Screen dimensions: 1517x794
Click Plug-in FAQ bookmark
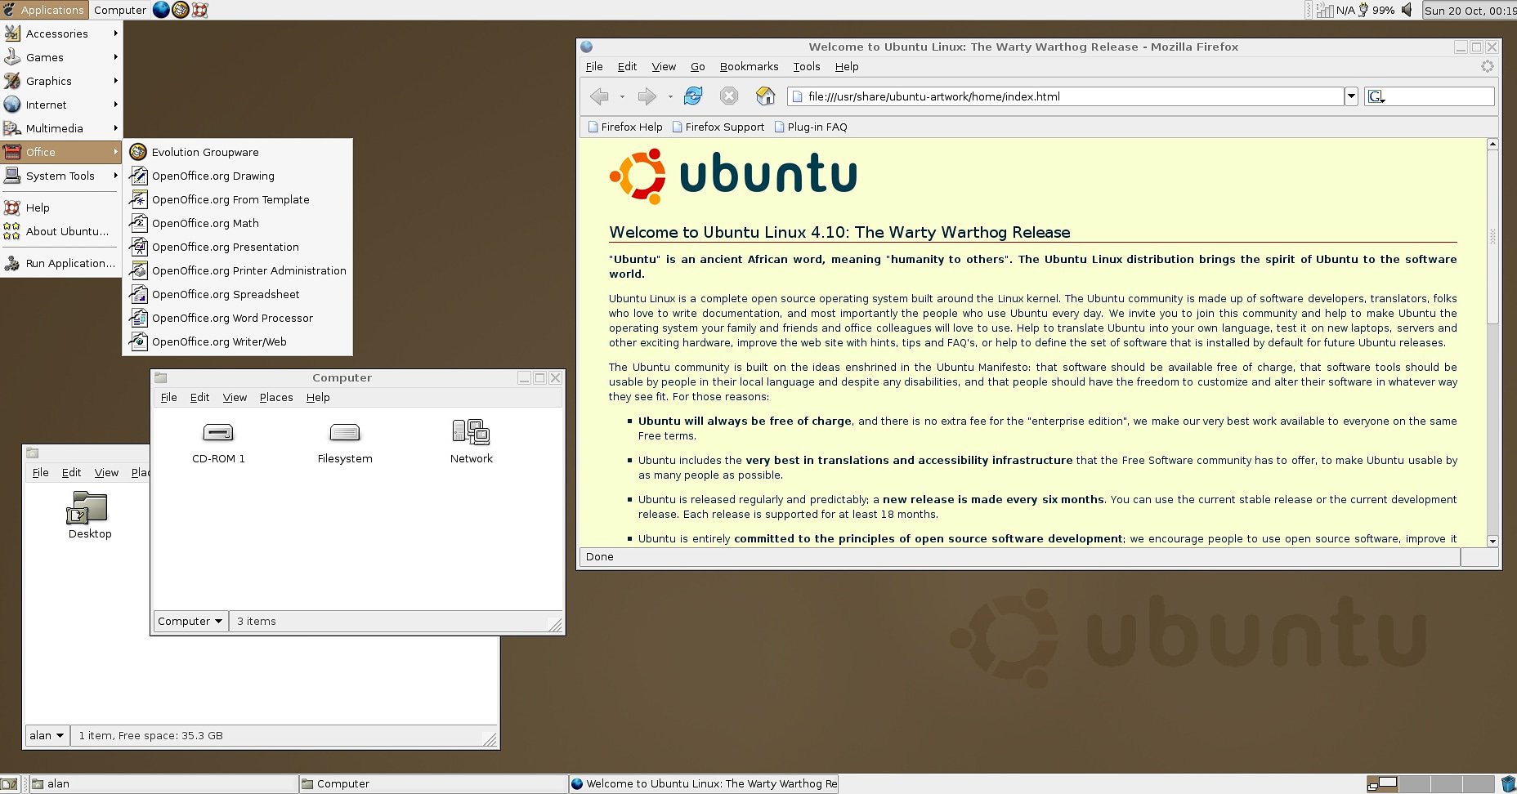811,127
